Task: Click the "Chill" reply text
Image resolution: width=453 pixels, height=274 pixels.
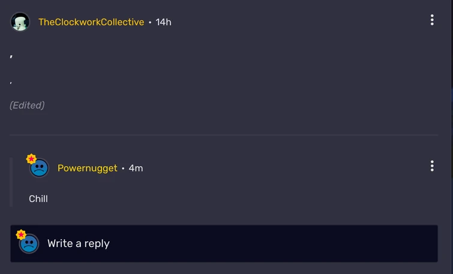Action: (38, 199)
